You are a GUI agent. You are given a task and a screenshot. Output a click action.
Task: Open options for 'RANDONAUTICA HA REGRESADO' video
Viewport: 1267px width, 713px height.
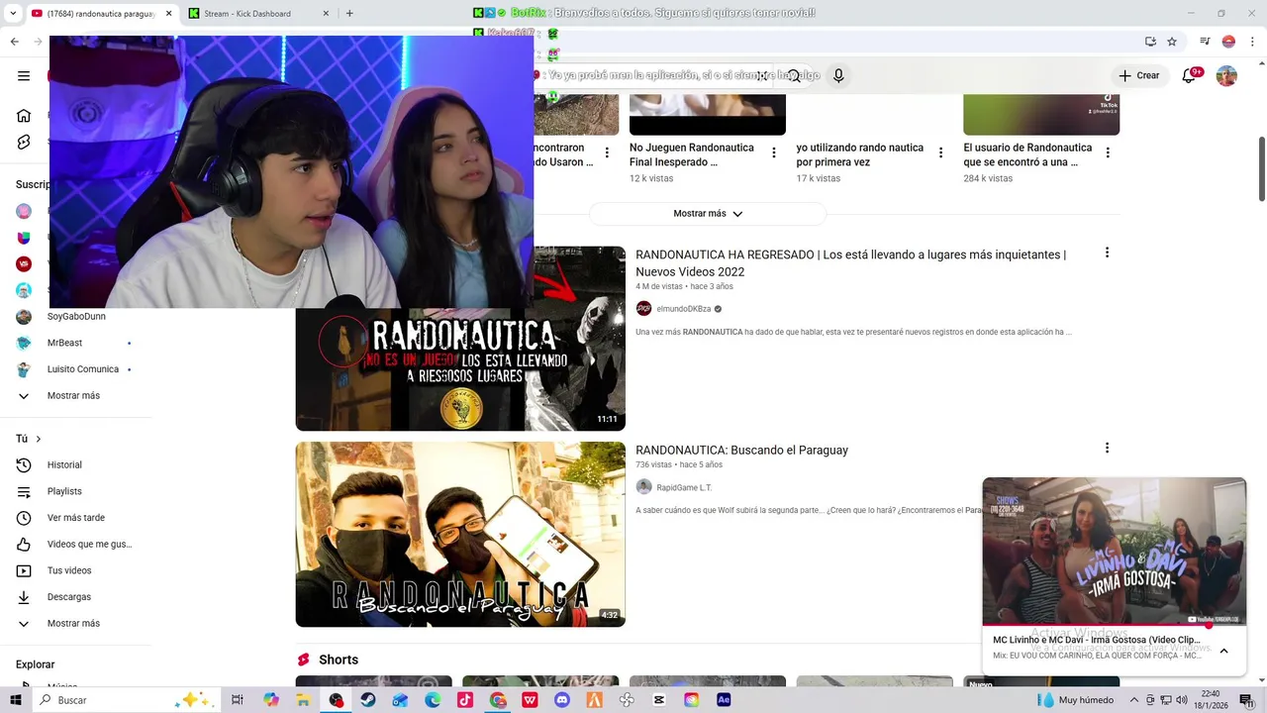click(x=1107, y=253)
